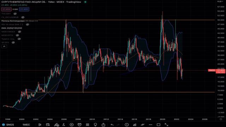Viewport: 226px width, 127px height.
Task: Open the fx indicators menu
Action: (64, 125)
